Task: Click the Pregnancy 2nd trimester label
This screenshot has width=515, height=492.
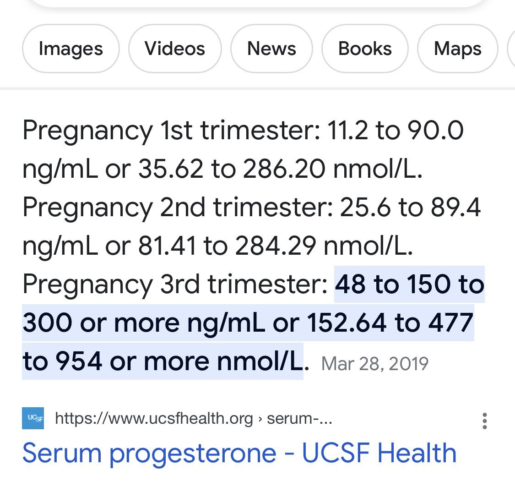Action: point(176,208)
